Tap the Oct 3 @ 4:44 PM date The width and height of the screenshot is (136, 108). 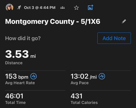click(40, 8)
